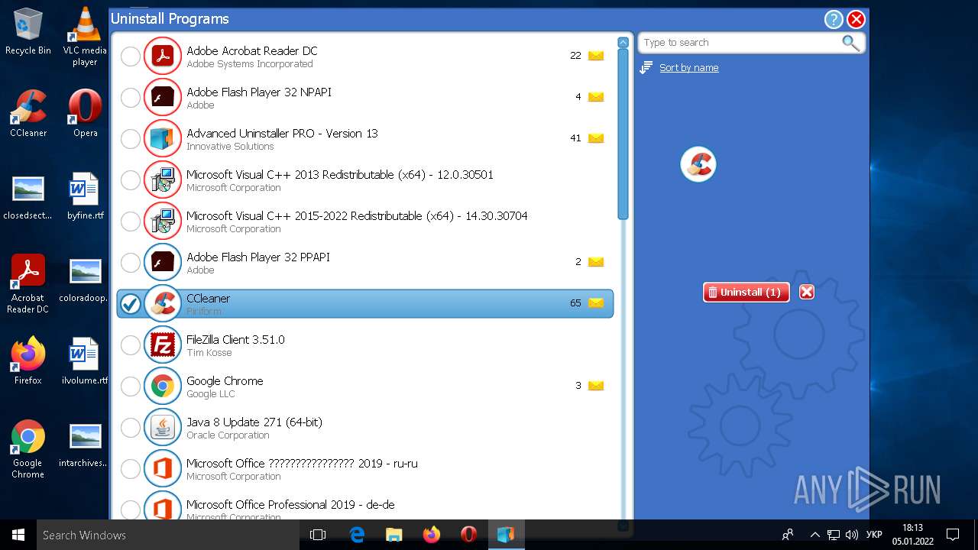Open Firefox desktop shortcut
978x550 pixels.
tap(28, 361)
